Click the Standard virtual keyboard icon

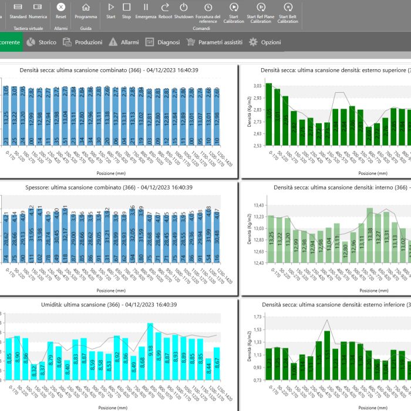coord(18,8)
